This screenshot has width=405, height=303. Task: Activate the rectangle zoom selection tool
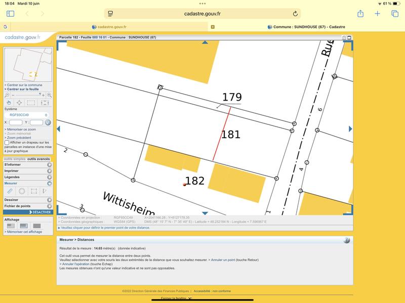(x=31, y=102)
